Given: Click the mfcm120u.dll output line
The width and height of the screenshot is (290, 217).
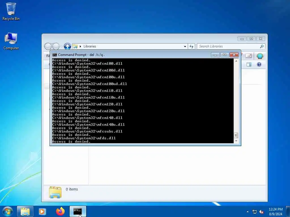Looking at the screenshot, I should coord(88,111).
